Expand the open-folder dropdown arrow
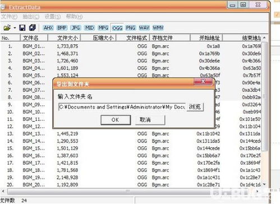Screen dimensions: 280x204 [x=15, y=28]
